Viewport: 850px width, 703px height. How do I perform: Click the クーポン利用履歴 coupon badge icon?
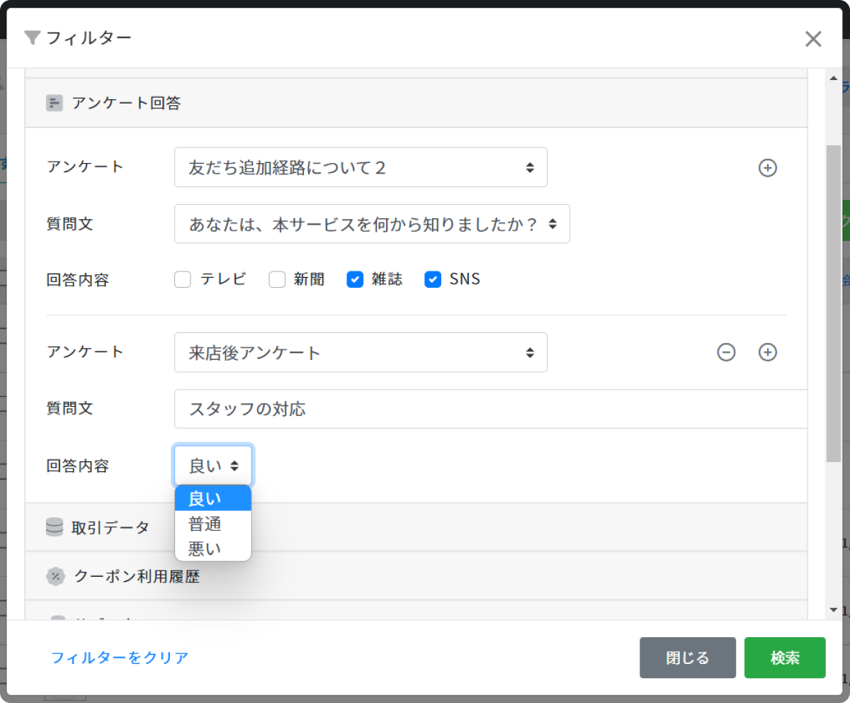pos(55,576)
